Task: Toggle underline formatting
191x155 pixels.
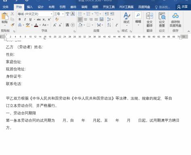Action: pyautogui.click(x=30, y=19)
